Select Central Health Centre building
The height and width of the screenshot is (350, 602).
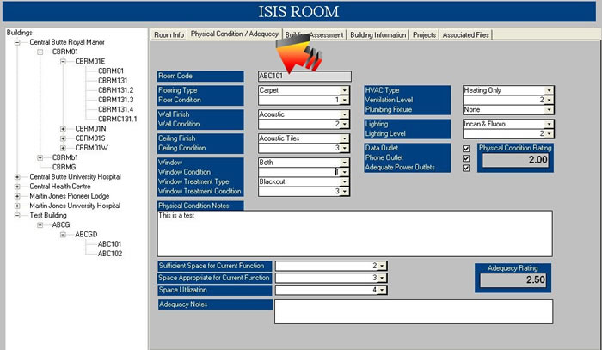[x=60, y=187]
